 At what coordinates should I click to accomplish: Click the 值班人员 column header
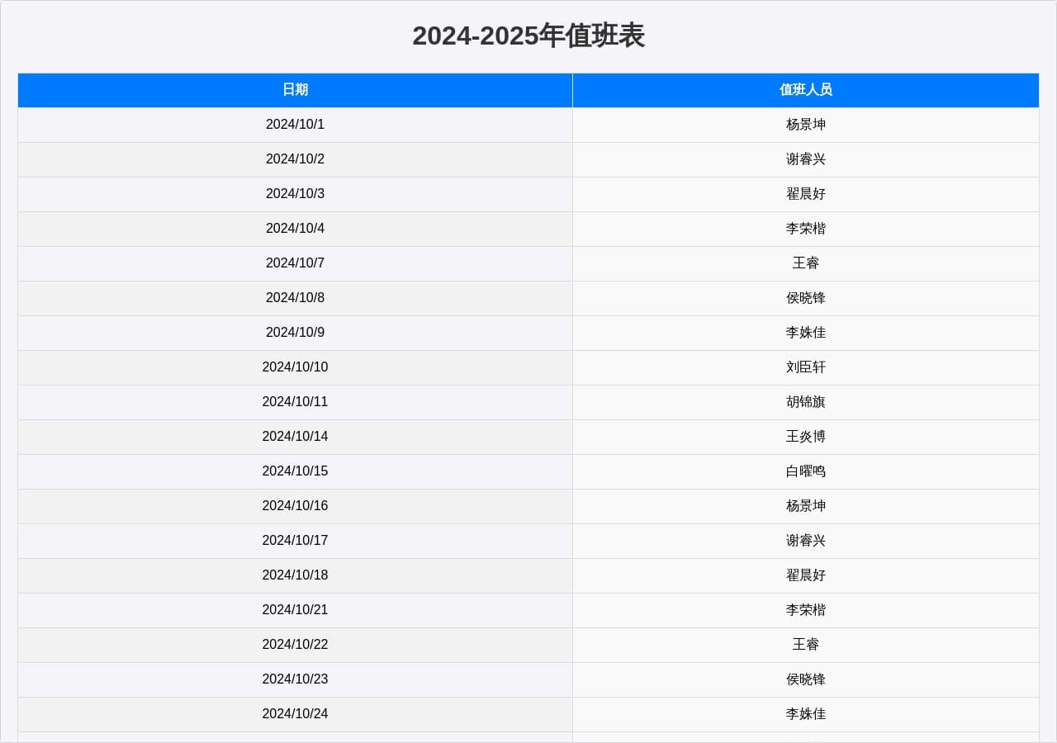point(806,90)
